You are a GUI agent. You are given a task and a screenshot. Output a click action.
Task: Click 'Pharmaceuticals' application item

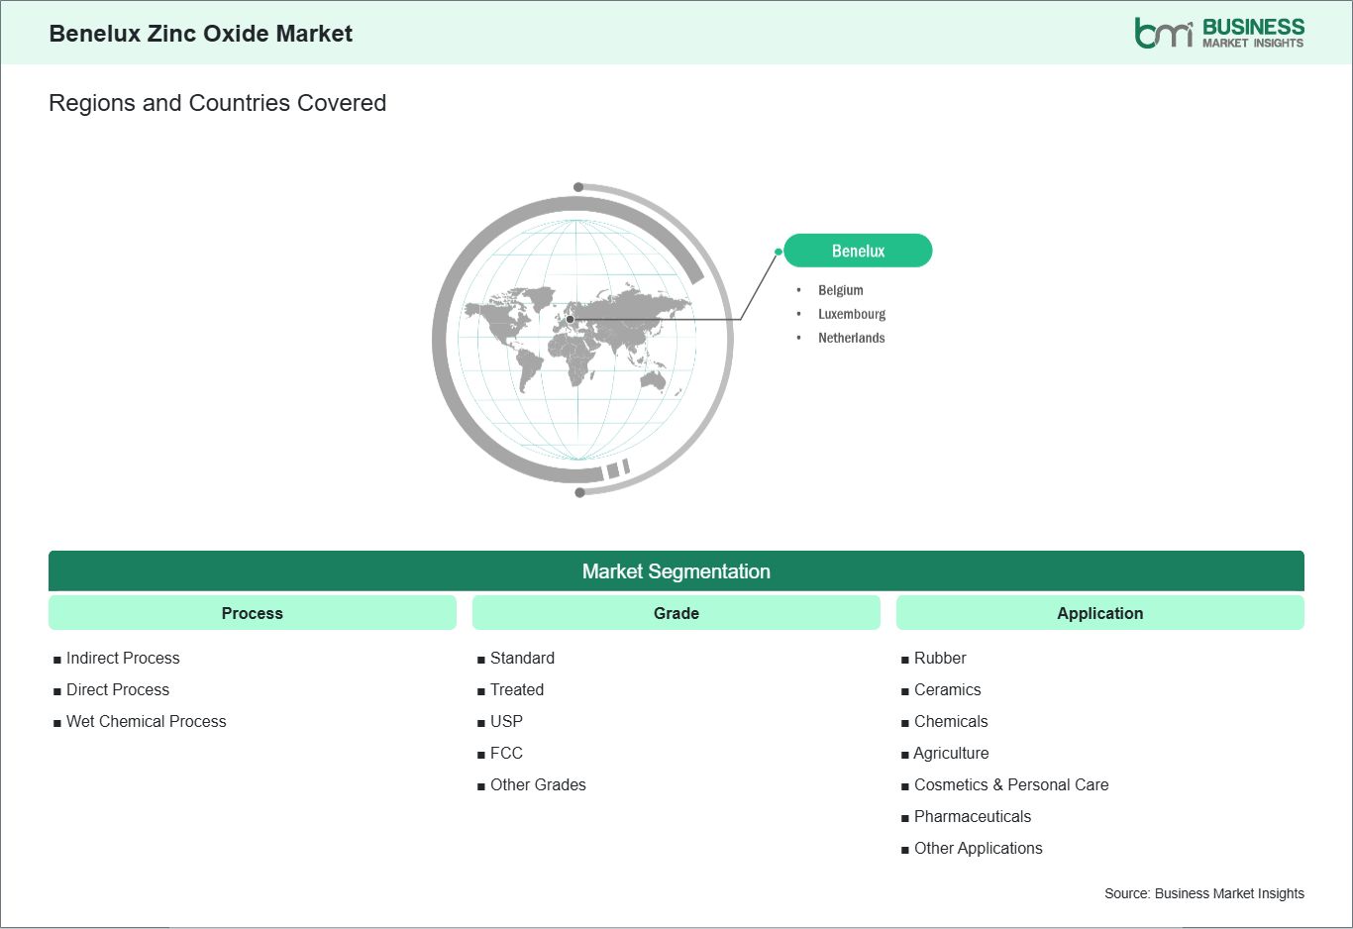coord(973,816)
